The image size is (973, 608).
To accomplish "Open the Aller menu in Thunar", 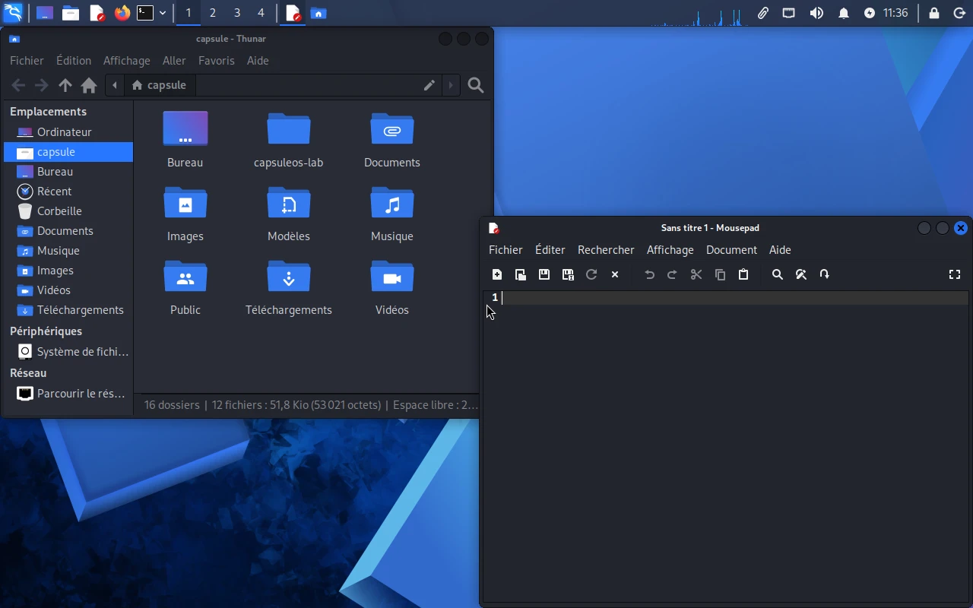I will pos(174,61).
